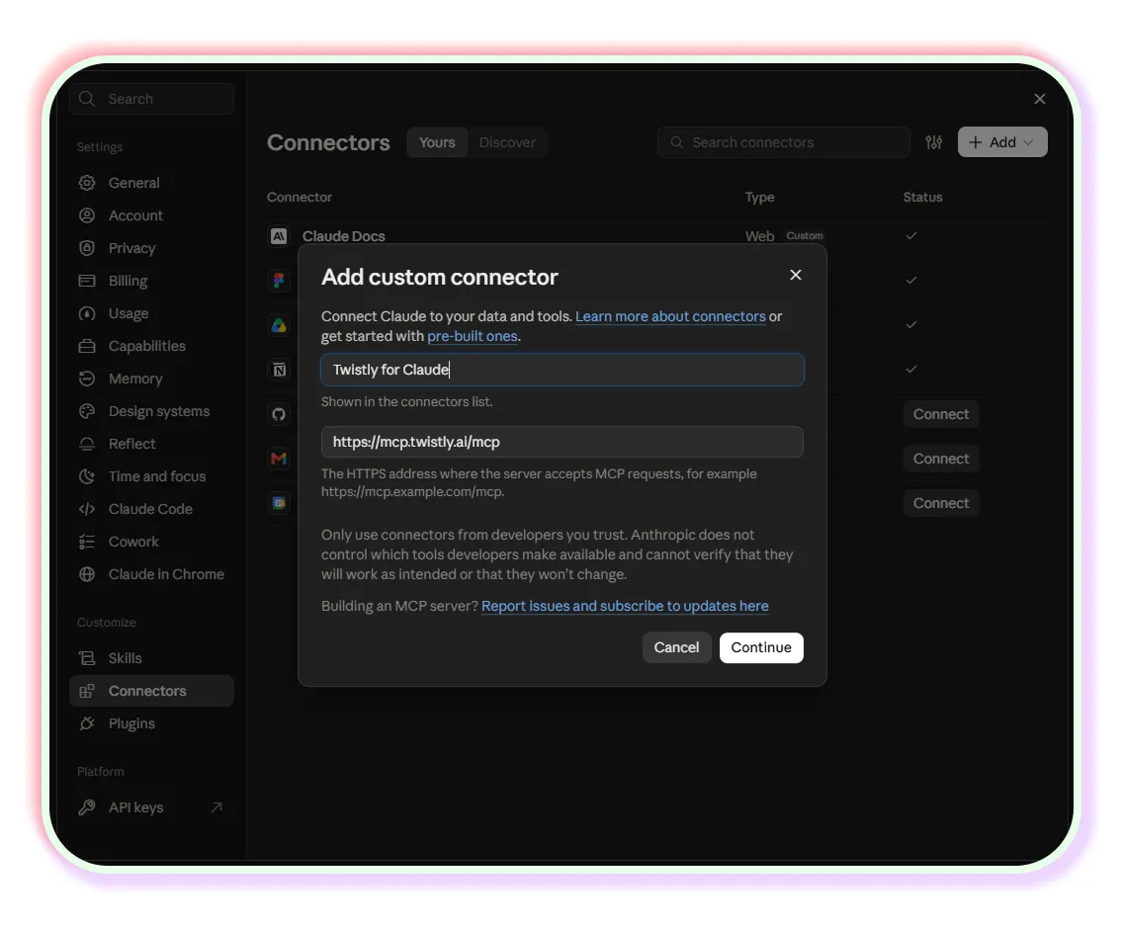Open Privacy settings
The height and width of the screenshot is (929, 1123).
(x=151, y=248)
